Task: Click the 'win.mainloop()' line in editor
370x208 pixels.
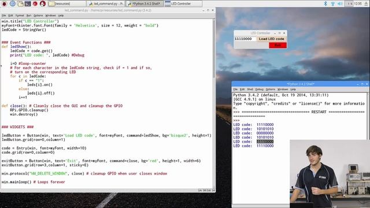Action: 34,182
